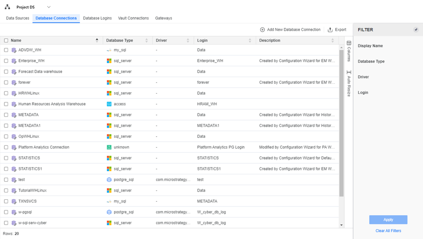The width and height of the screenshot is (423, 239).
Task: Click the Add New Database Connection plus icon
Action: coord(262,30)
